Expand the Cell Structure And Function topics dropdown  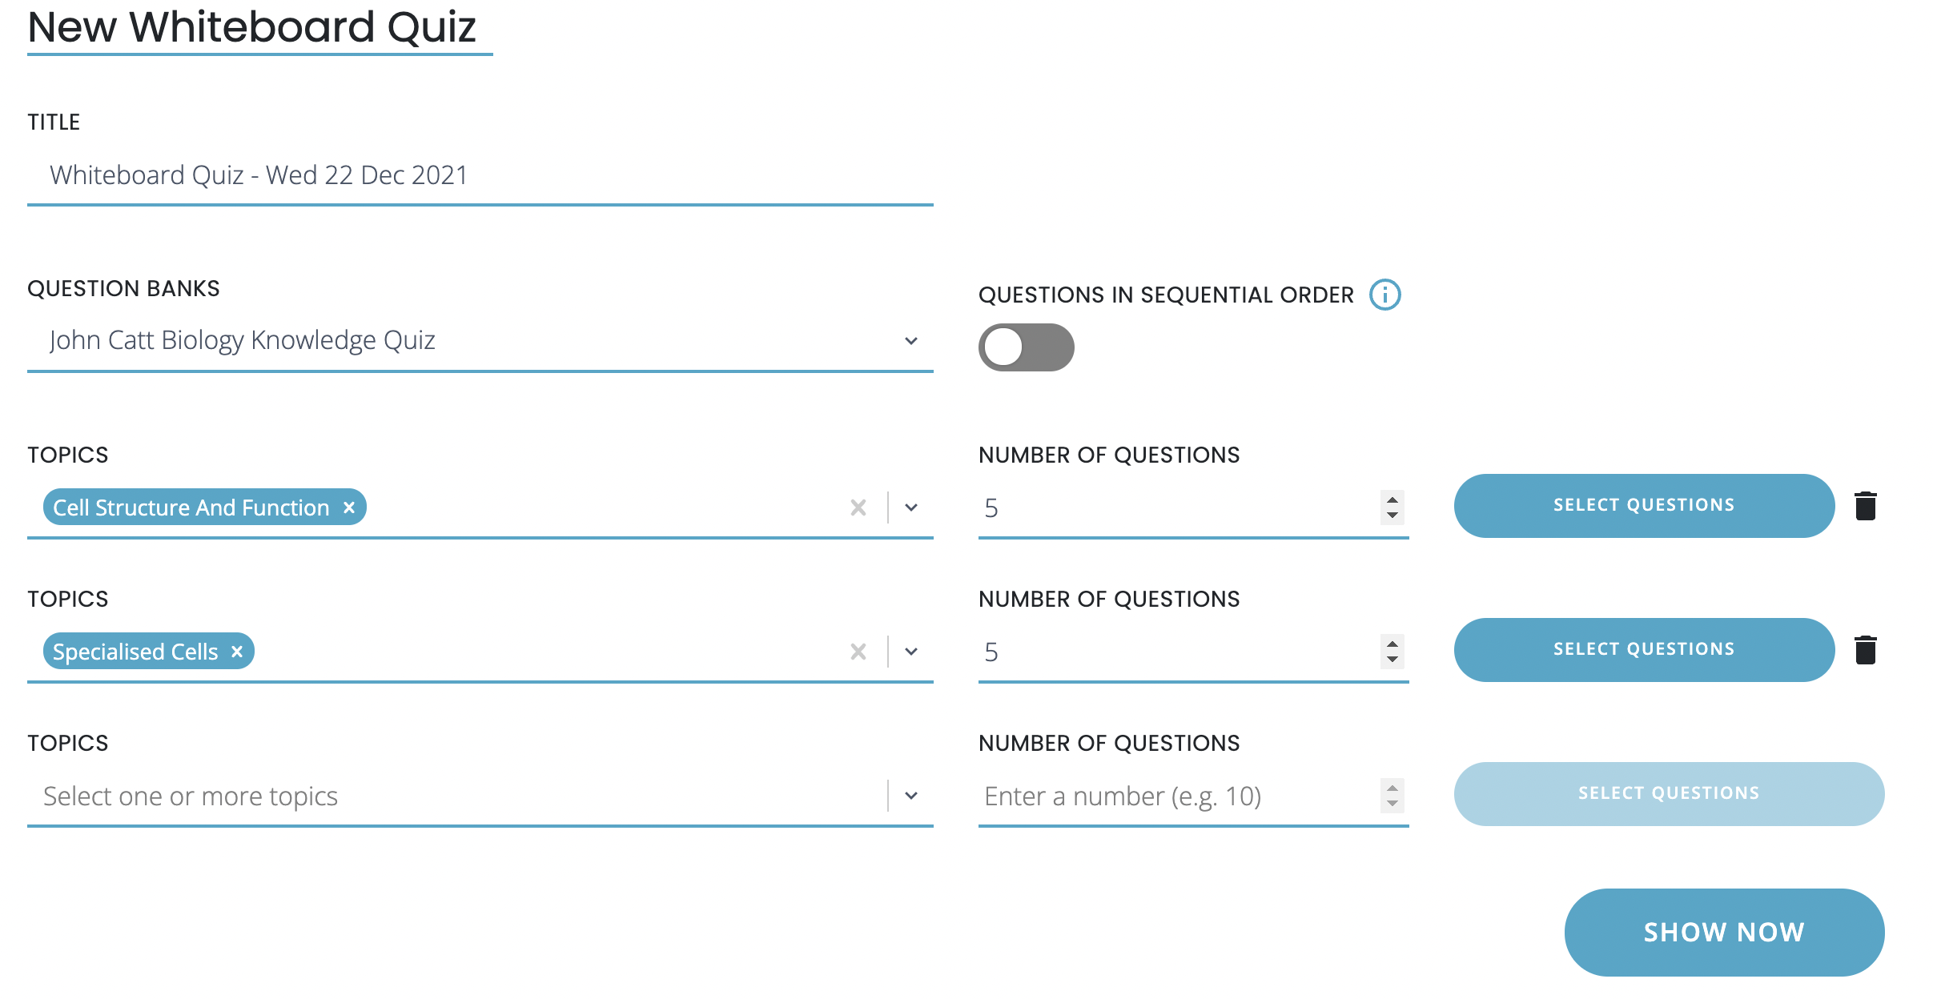click(x=911, y=508)
